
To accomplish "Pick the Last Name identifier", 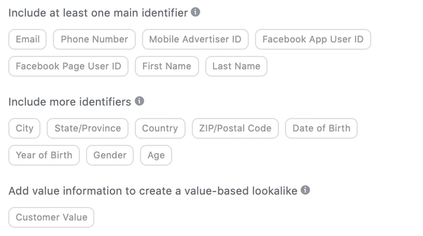I will [x=236, y=67].
